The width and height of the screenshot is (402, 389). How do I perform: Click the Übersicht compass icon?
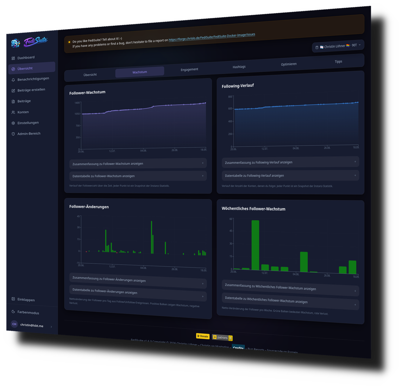[x=13, y=69]
